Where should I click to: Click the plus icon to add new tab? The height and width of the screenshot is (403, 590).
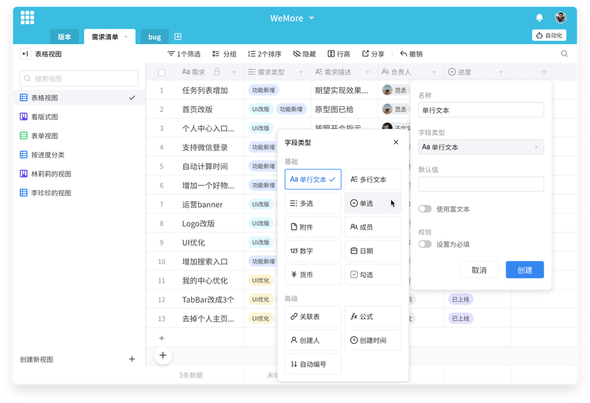click(x=178, y=36)
